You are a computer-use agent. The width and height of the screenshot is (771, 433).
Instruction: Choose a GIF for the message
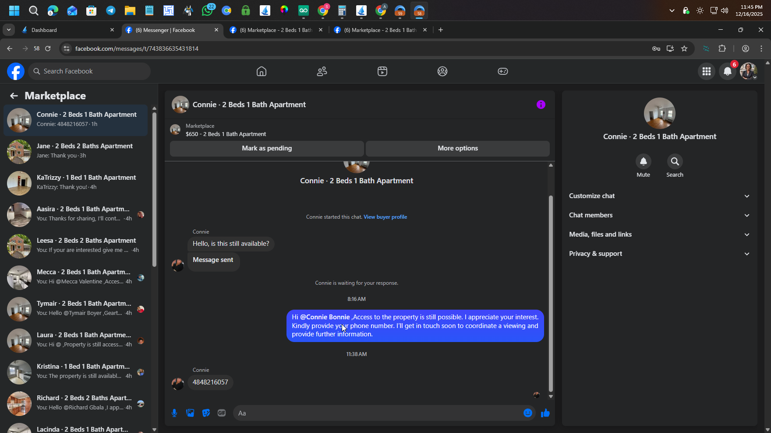222,413
